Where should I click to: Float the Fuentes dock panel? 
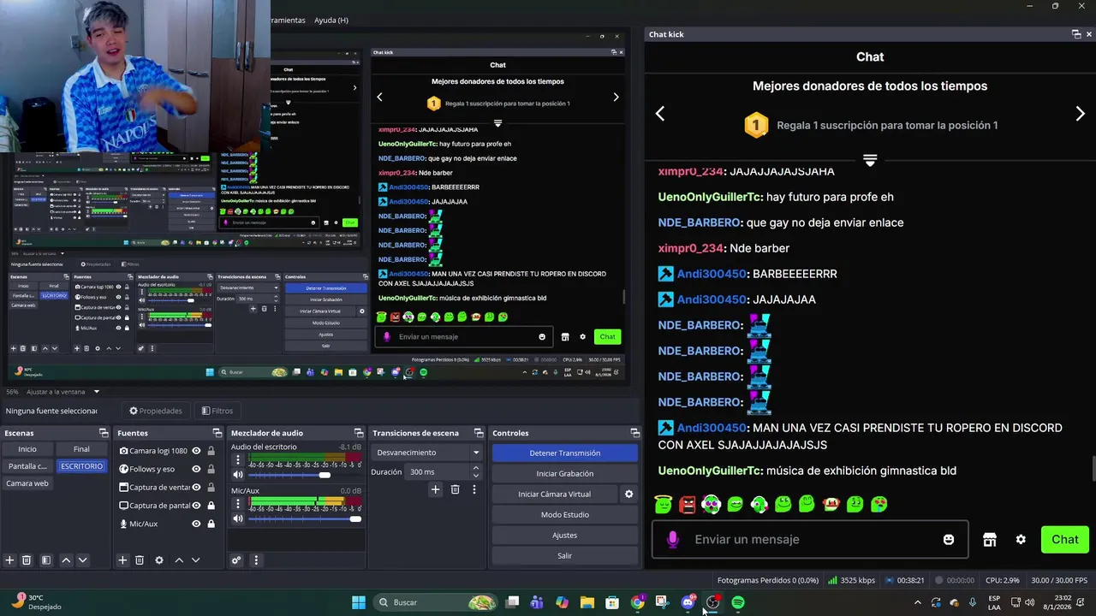point(217,433)
